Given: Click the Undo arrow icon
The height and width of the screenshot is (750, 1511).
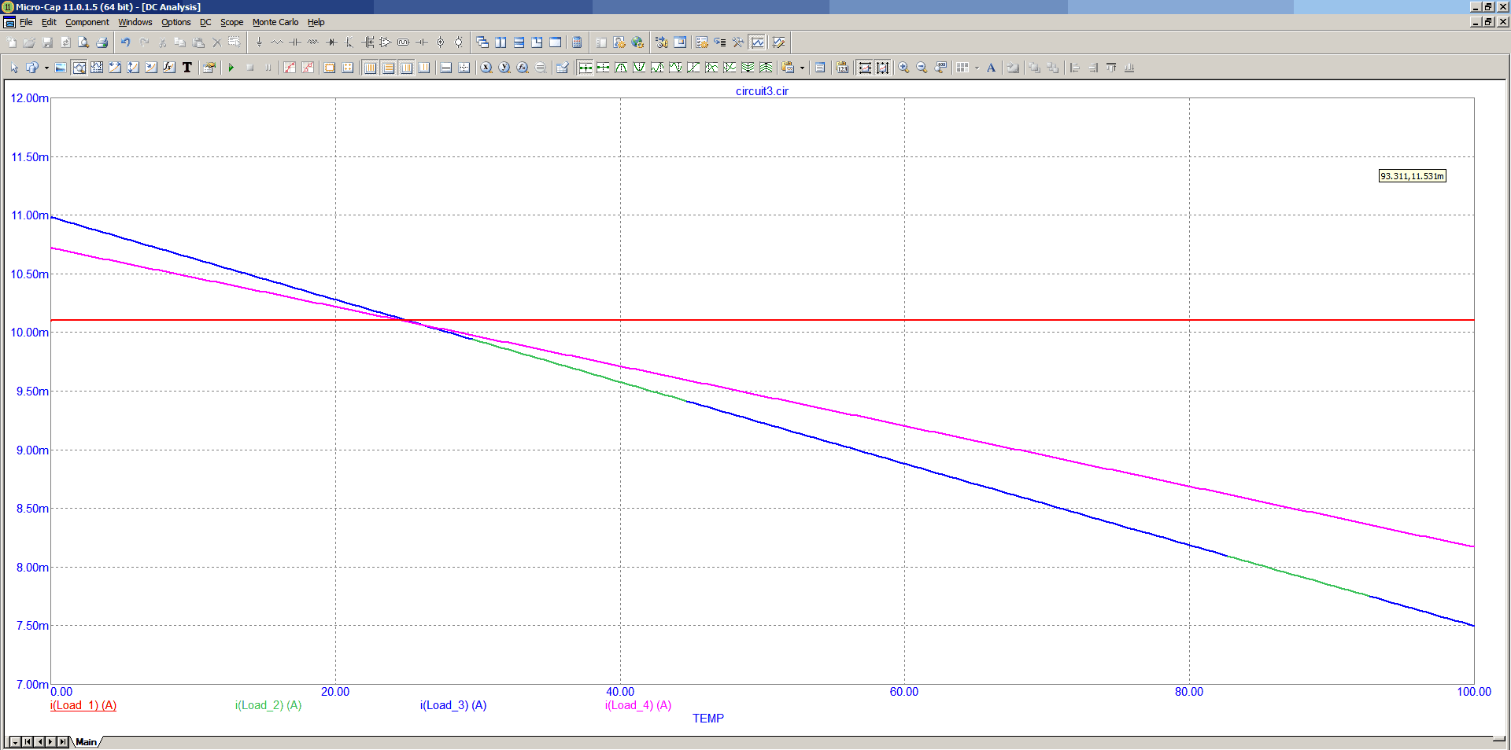Looking at the screenshot, I should click(125, 42).
